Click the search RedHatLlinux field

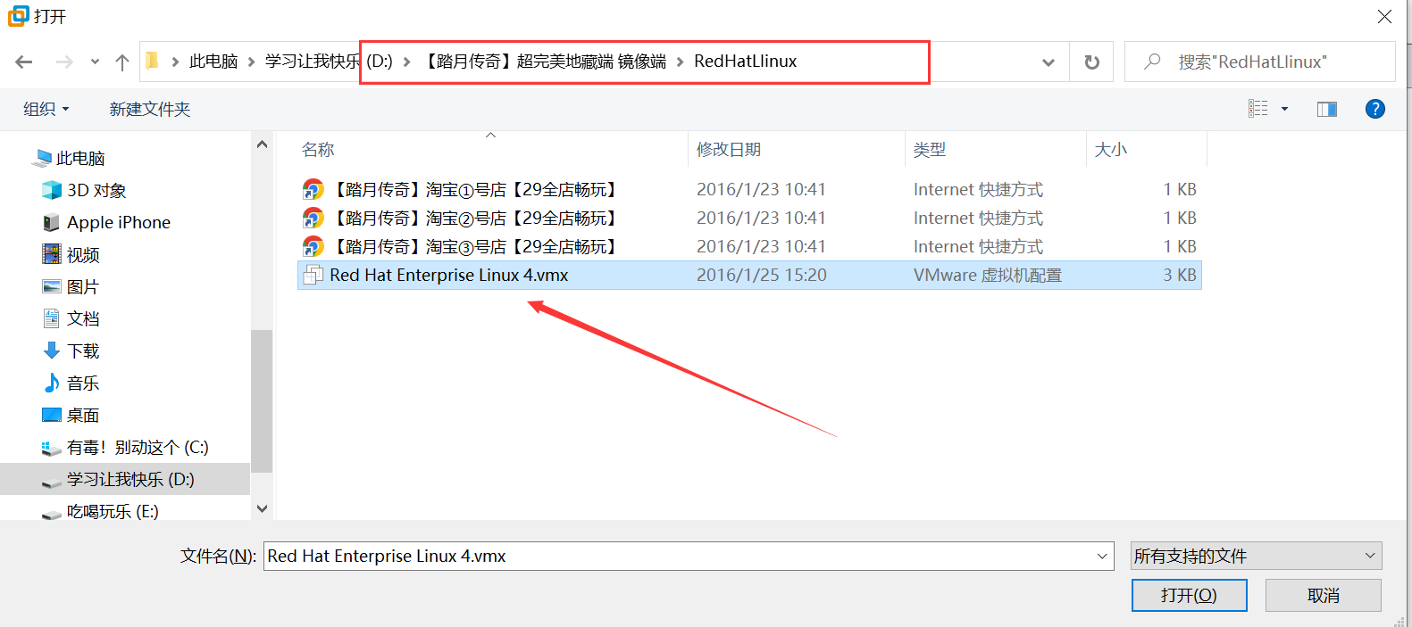click(x=1259, y=62)
